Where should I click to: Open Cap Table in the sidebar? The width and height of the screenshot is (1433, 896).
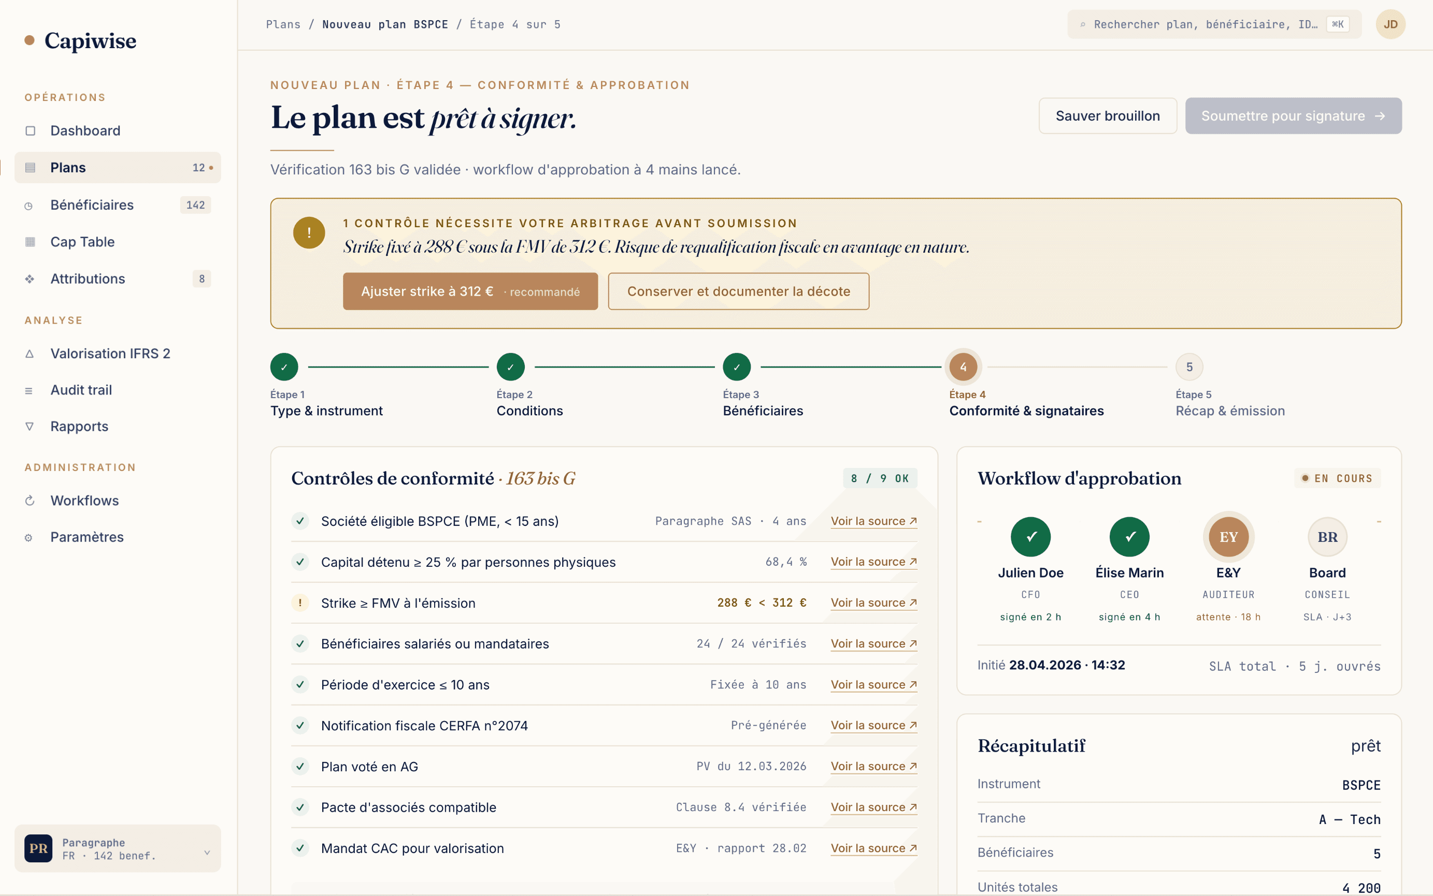point(118,242)
